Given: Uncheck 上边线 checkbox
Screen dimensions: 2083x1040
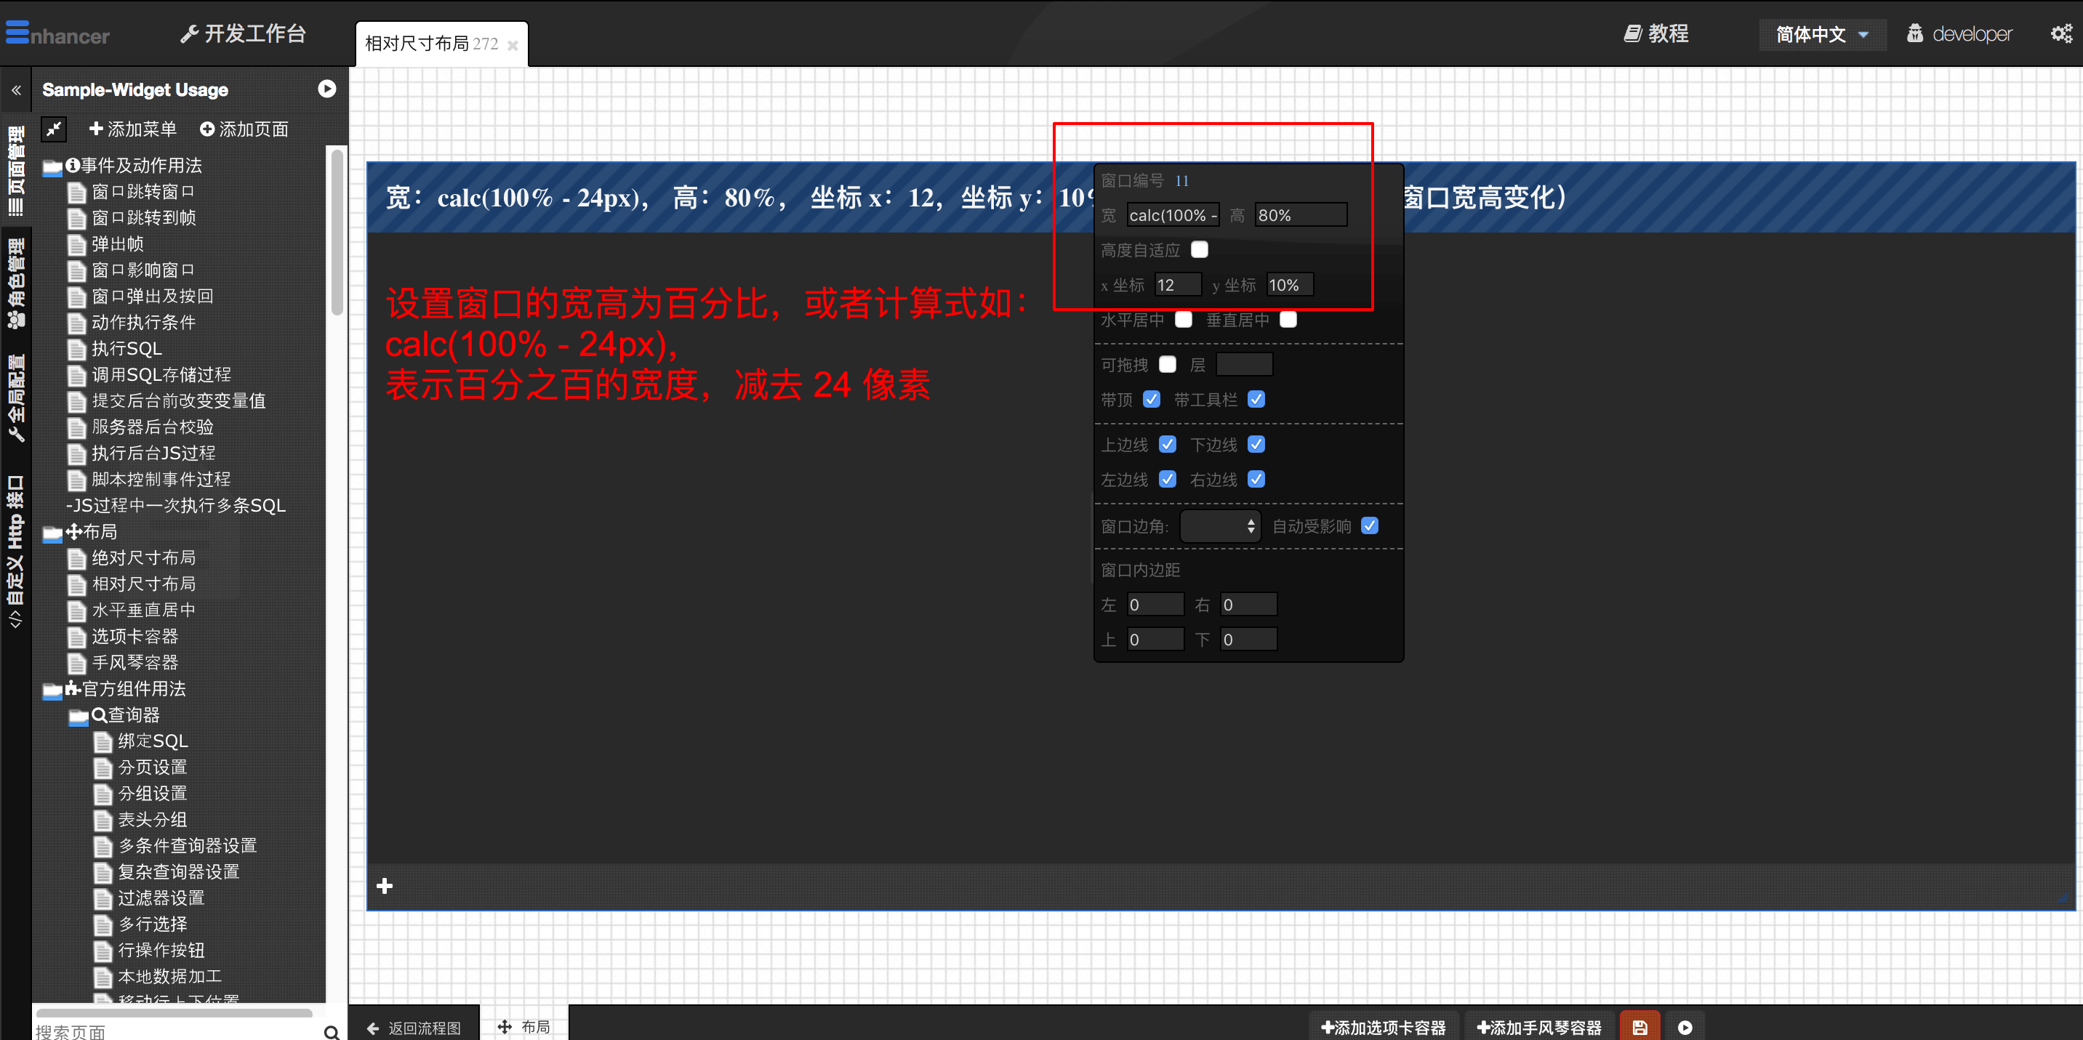Looking at the screenshot, I should pos(1168,445).
